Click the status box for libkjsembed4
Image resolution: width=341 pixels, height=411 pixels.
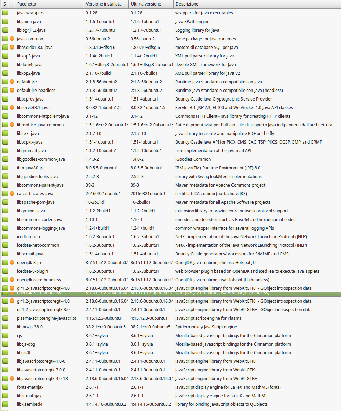[x=5, y=404]
